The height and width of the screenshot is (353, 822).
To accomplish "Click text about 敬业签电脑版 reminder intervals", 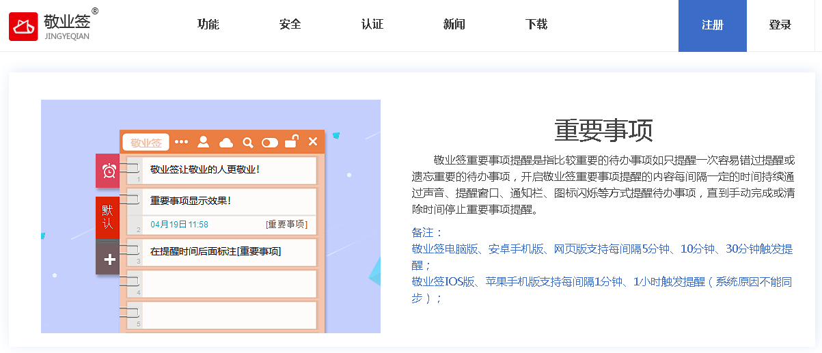I will click(x=602, y=257).
